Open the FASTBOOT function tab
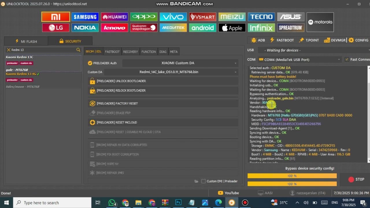The width and height of the screenshot is (370, 208). [x=112, y=52]
